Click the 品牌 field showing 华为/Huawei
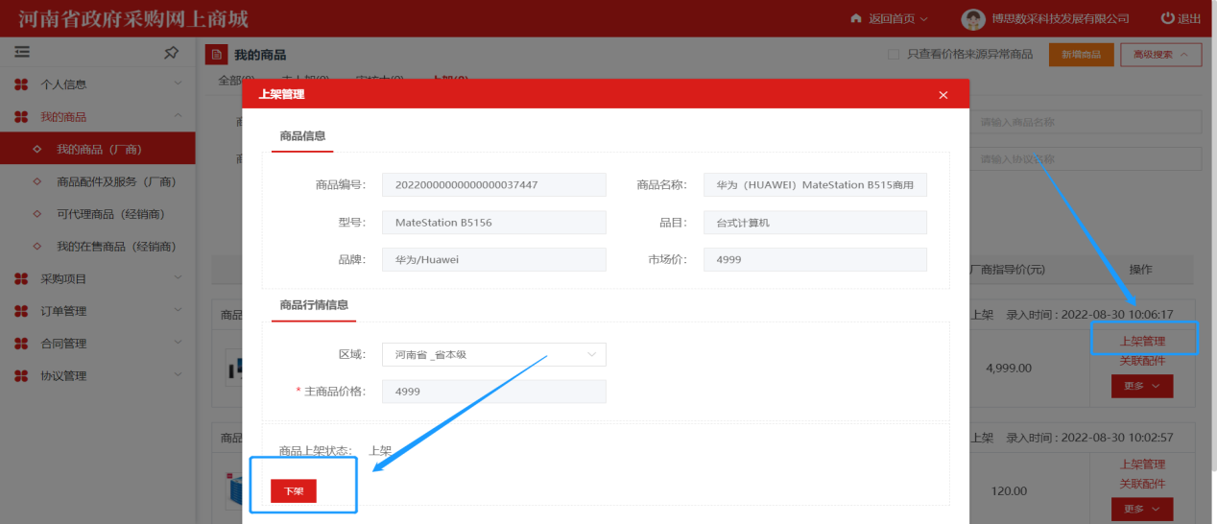 click(x=494, y=260)
